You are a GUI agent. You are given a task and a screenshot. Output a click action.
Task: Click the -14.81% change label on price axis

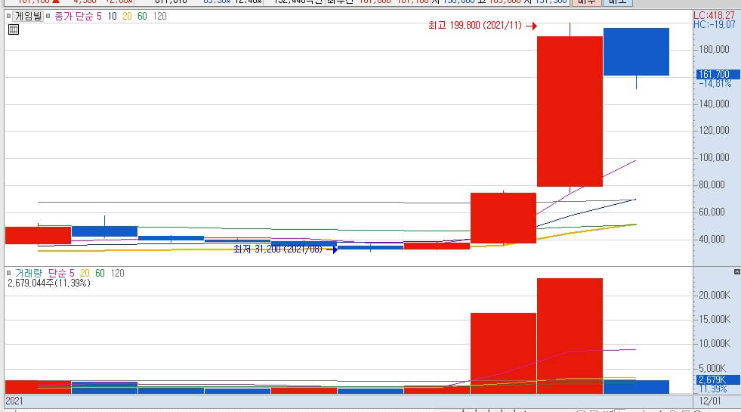click(x=715, y=83)
